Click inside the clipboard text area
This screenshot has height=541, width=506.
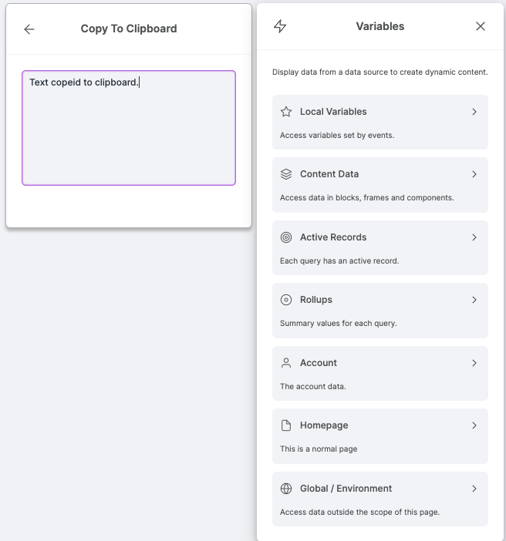click(x=129, y=128)
